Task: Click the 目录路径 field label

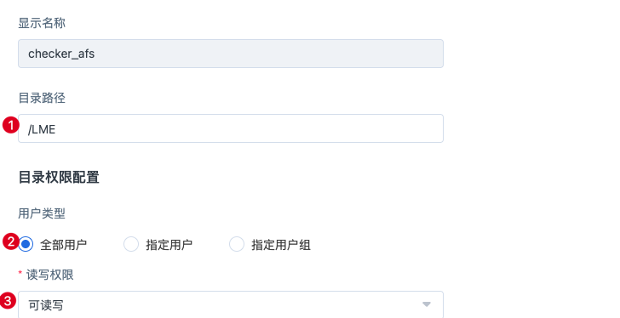Action: [42, 98]
